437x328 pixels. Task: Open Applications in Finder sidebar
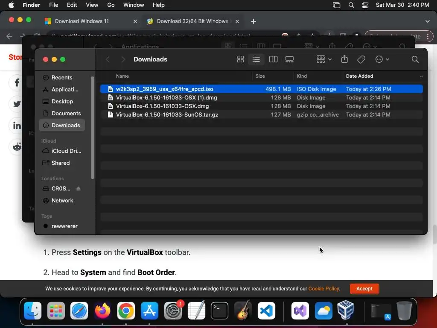point(62,90)
